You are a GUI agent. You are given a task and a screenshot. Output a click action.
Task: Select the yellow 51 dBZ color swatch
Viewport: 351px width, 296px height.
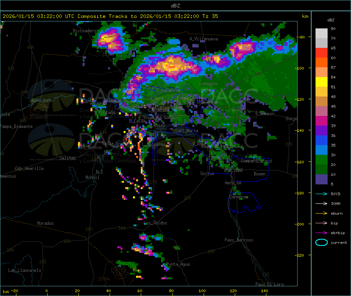point(321,82)
